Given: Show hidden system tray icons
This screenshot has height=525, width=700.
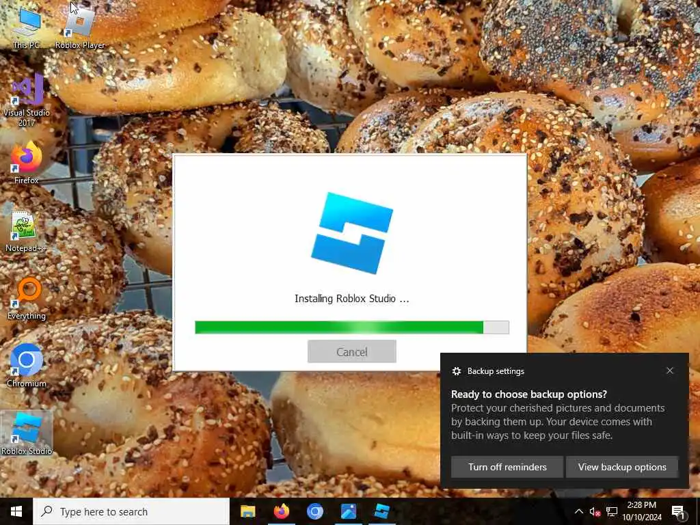Looking at the screenshot, I should (x=578, y=511).
